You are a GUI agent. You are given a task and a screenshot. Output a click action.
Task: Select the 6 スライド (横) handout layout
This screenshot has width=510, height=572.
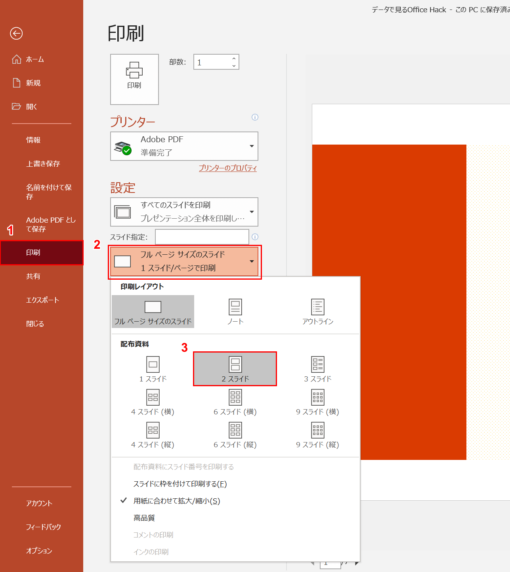[235, 402]
